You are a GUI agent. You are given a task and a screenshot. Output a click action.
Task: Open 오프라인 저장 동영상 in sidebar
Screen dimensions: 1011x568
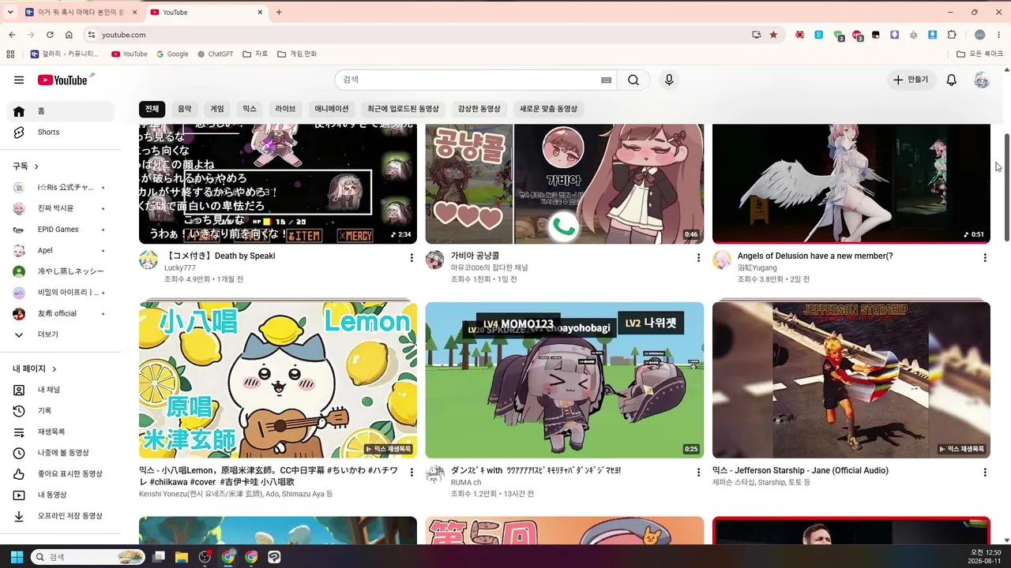[x=60, y=516]
